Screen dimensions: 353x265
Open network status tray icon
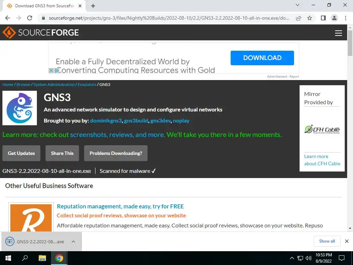tap(300, 258)
